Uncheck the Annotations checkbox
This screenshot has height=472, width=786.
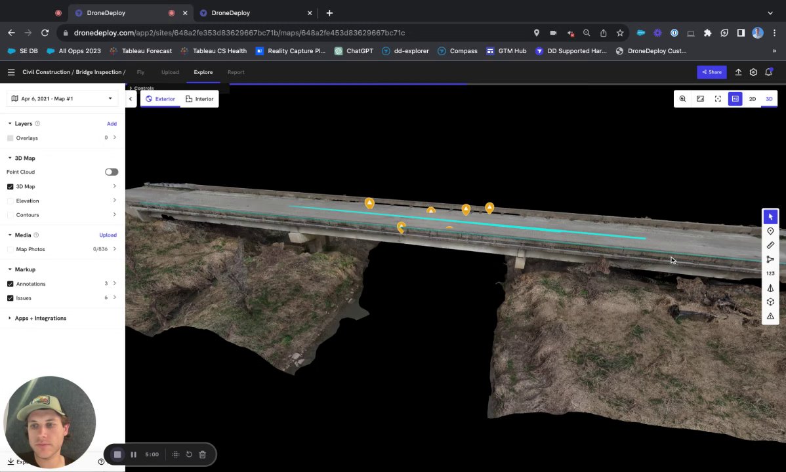click(10, 284)
